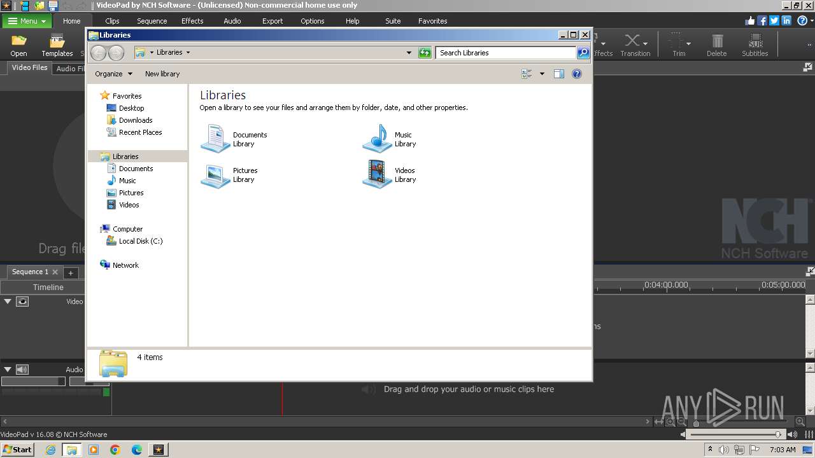Click the Twitter share icon
Screen dimensions: 815x458
[774, 20]
